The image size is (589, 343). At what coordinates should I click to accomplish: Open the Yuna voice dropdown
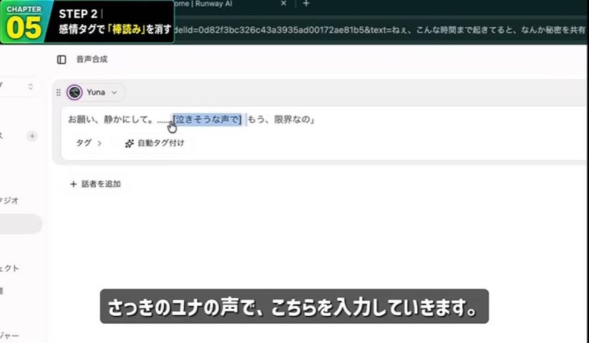click(95, 92)
